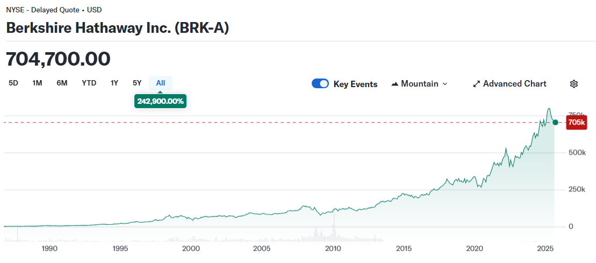Toggle the Key Events switch
This screenshot has width=596, height=263.
click(x=320, y=84)
